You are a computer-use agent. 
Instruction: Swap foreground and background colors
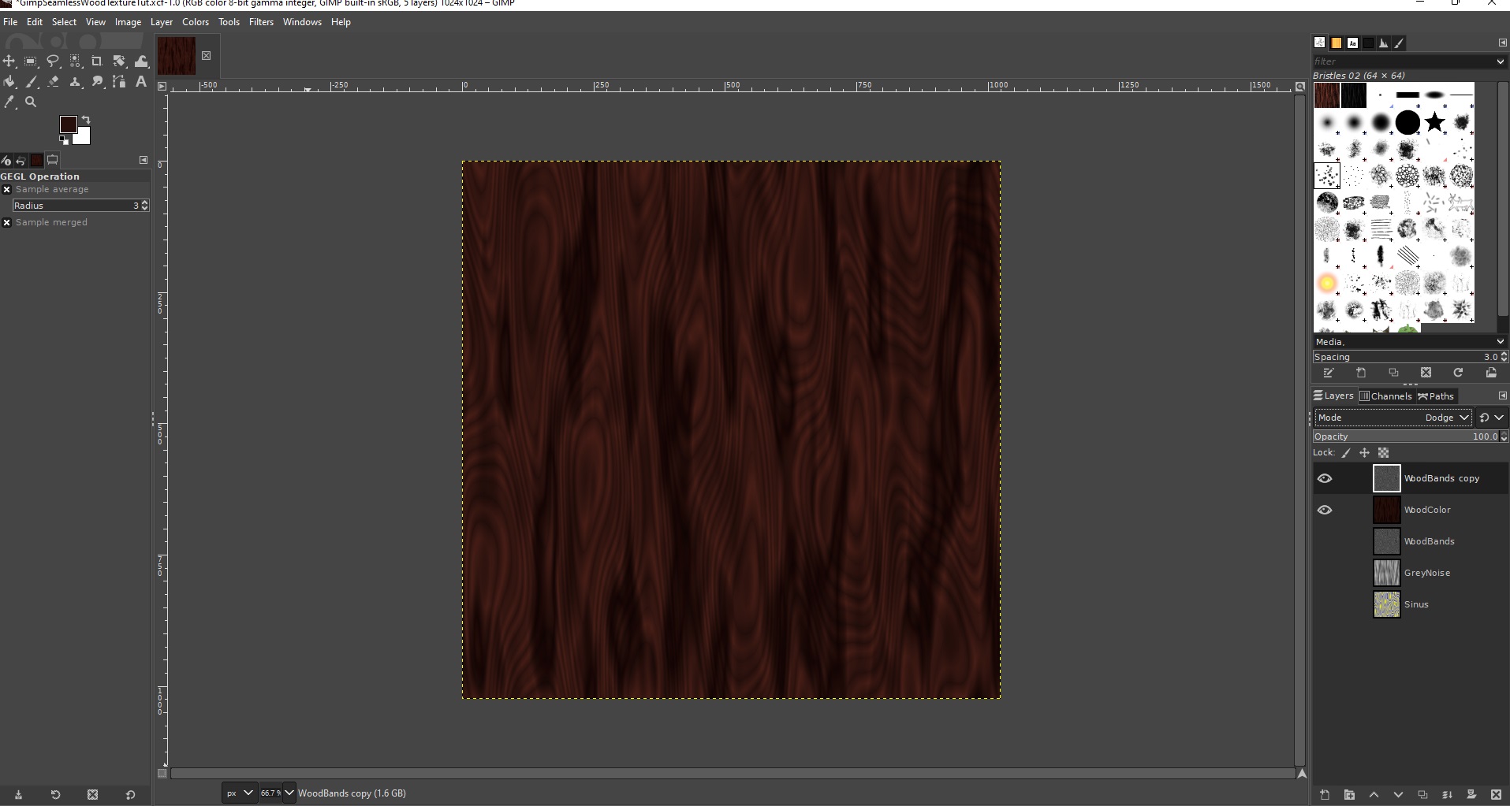pos(87,118)
